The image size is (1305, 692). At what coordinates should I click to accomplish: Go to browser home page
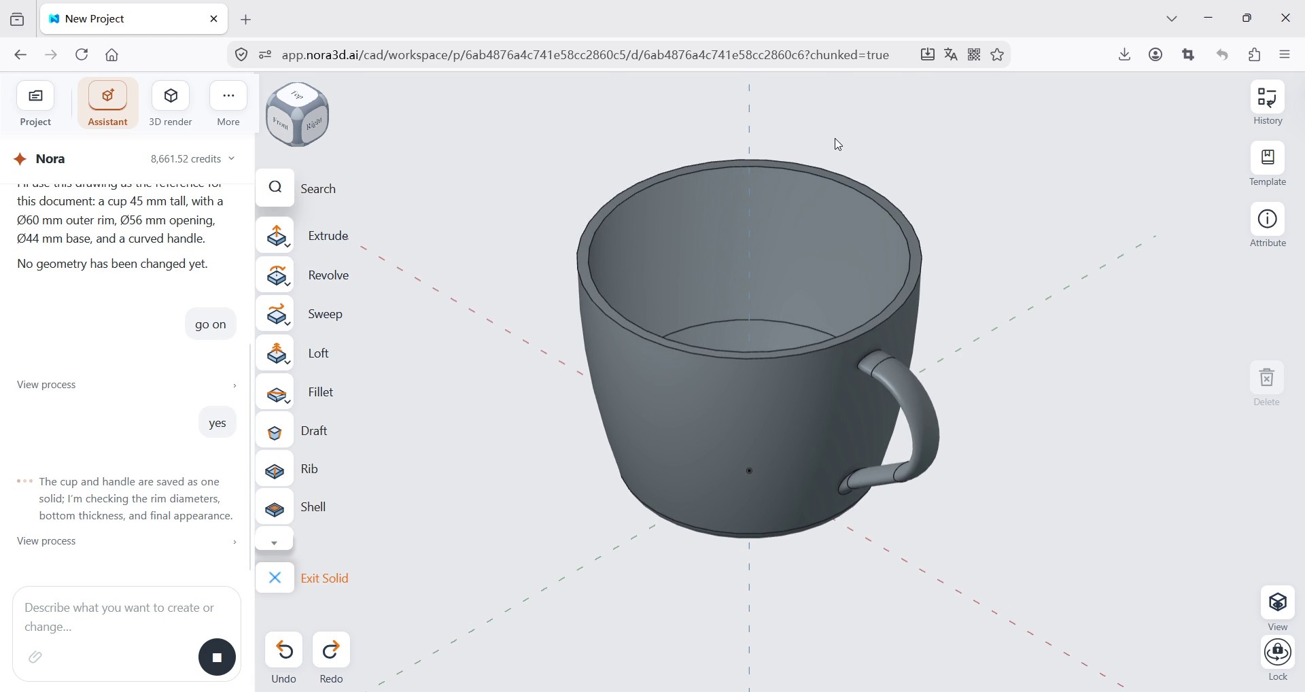point(113,55)
